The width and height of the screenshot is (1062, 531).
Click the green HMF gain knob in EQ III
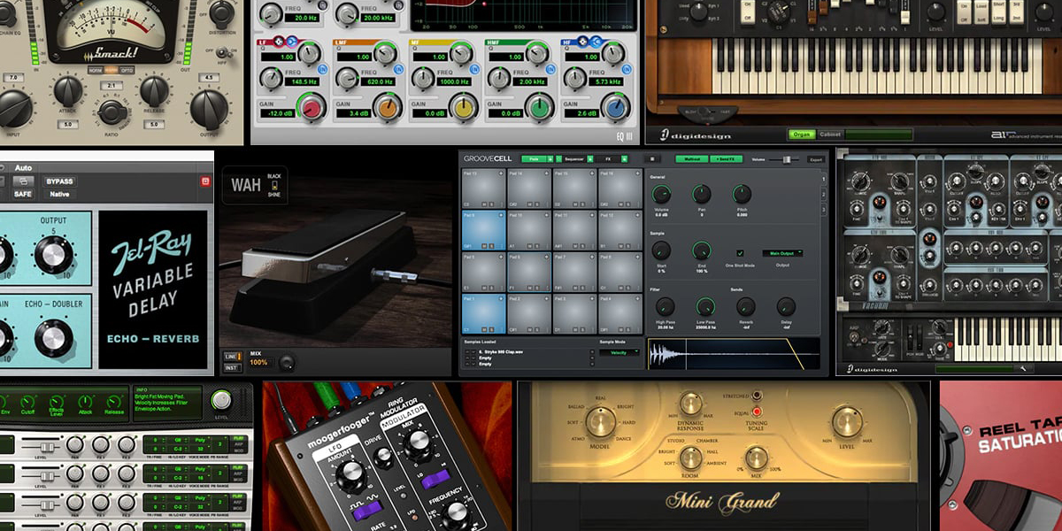point(539,108)
